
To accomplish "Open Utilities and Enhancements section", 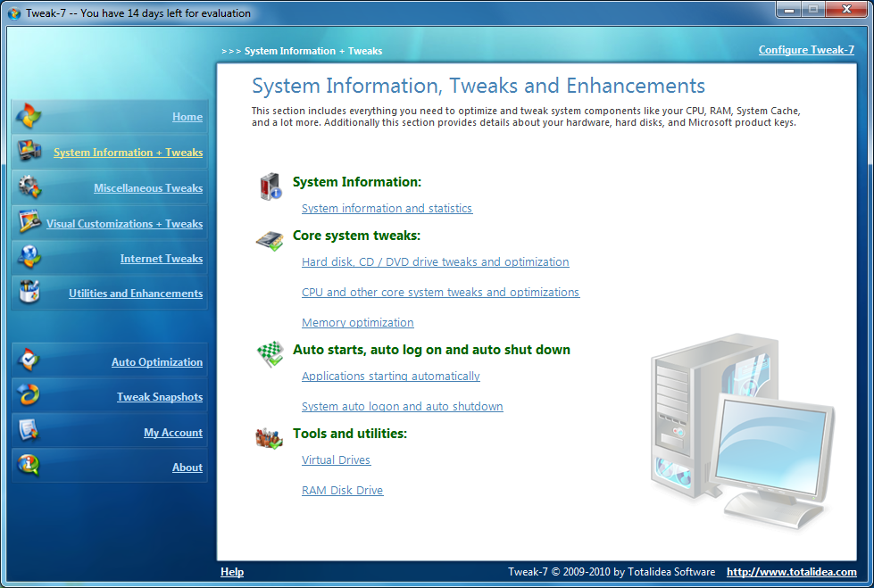I will 136,294.
